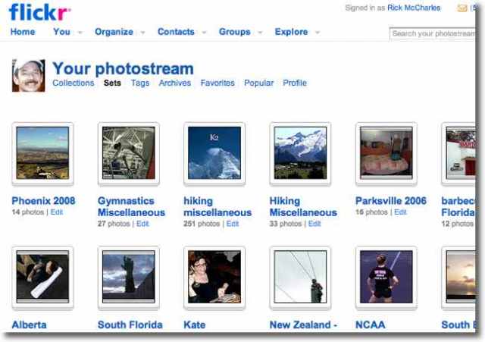The width and height of the screenshot is (485, 342).
Task: Click '27 photos' text under Gymnastics
Action: (x=114, y=224)
